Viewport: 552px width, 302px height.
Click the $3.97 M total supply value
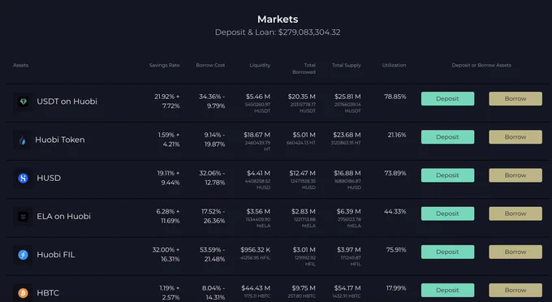(x=349, y=250)
